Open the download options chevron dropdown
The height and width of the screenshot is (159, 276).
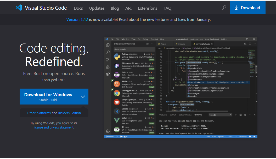pyautogui.click(x=83, y=97)
